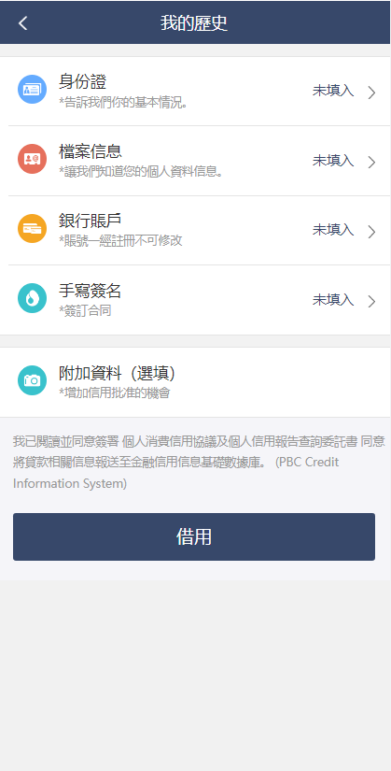The image size is (391, 771).
Task: Open the 身份證 section title
Action: pyautogui.click(x=82, y=81)
